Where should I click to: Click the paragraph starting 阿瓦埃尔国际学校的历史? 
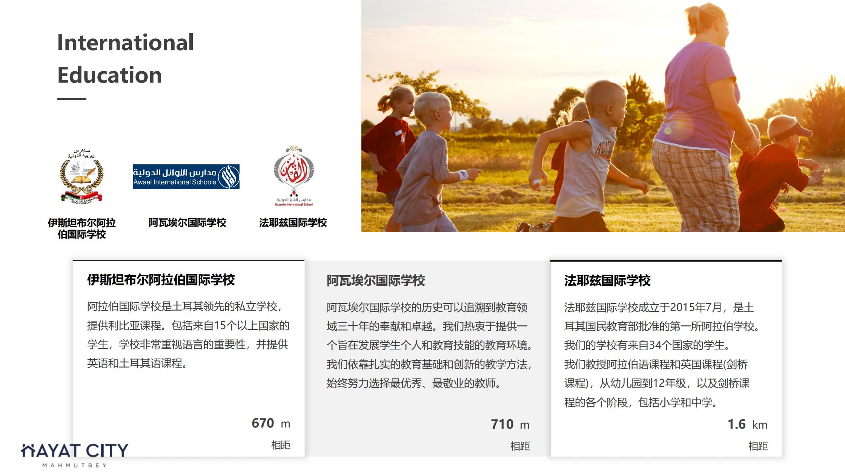(429, 345)
